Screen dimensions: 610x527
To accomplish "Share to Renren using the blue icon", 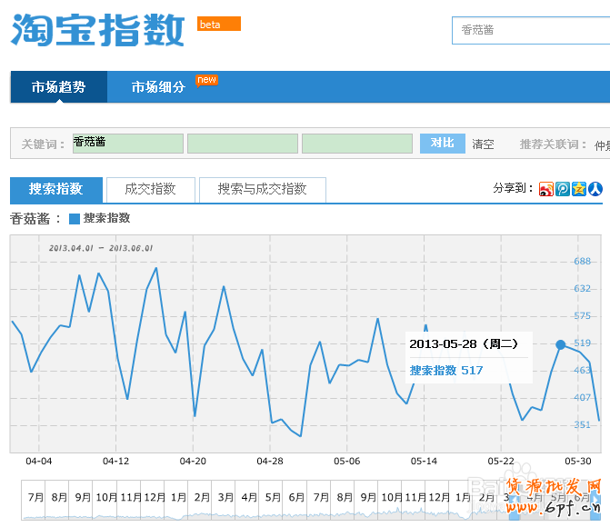I will [x=595, y=189].
